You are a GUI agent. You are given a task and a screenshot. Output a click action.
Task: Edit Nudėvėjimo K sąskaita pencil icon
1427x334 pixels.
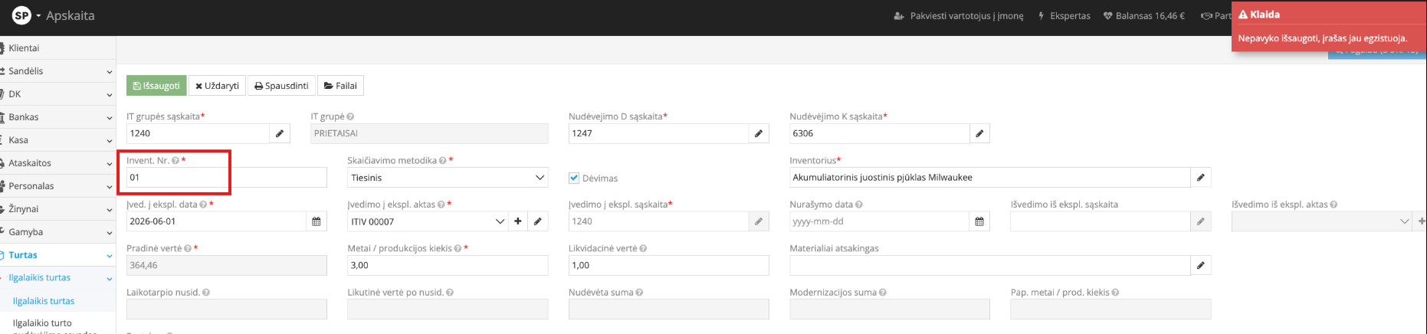[979, 133]
